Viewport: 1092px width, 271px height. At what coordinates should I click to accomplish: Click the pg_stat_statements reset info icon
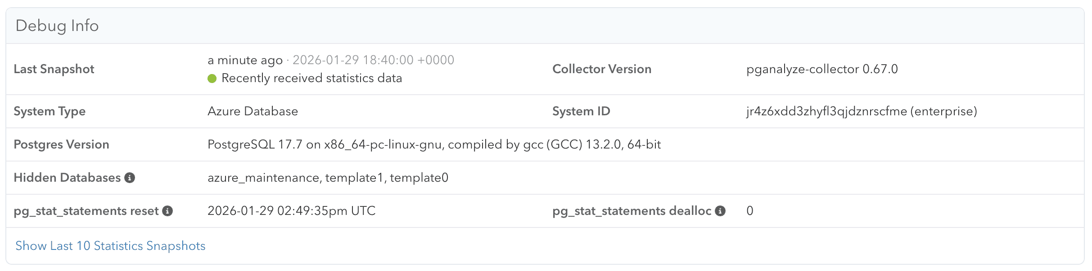click(167, 211)
